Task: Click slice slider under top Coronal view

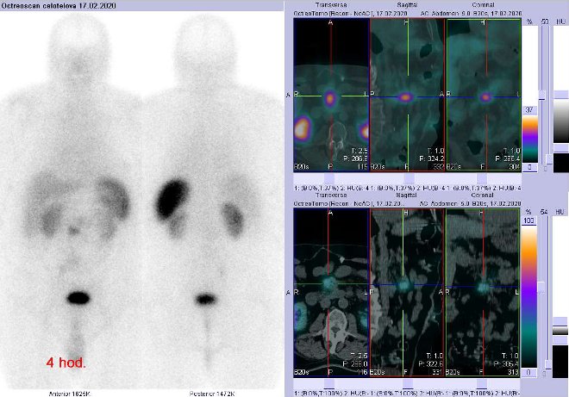Action: (482, 178)
